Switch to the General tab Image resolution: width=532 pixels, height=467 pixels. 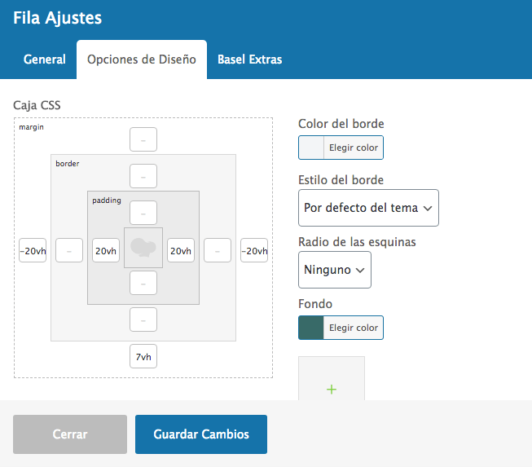pyautogui.click(x=45, y=59)
